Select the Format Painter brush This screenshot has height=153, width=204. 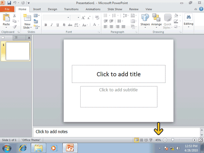pos(15,27)
